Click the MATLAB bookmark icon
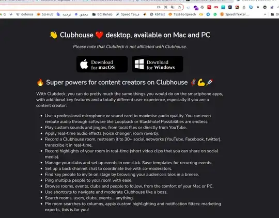This screenshot has height=218, width=279. [x=145, y=14]
